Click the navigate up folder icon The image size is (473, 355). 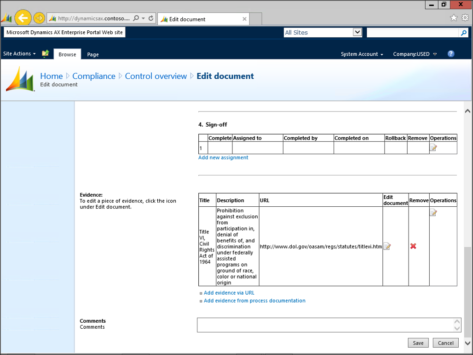click(x=45, y=54)
